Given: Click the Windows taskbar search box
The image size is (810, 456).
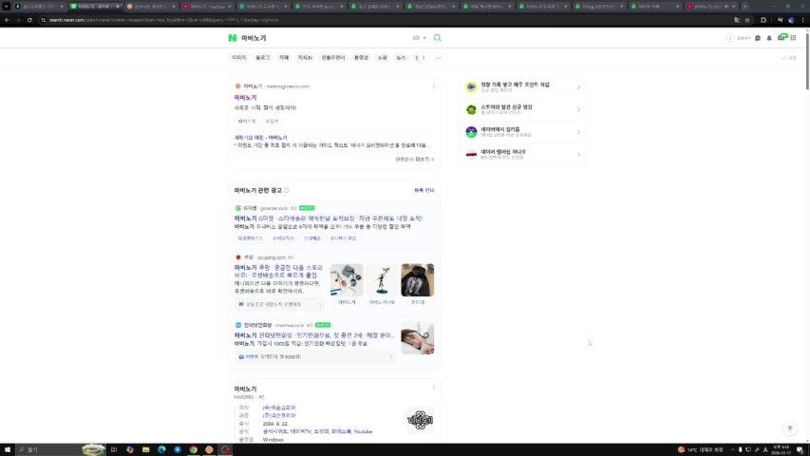Looking at the screenshot, I should 61,449.
